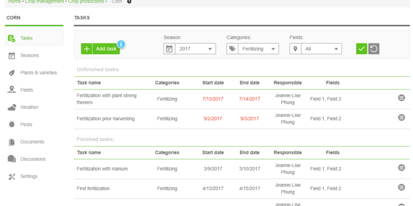The height and width of the screenshot is (206, 413).
Task: Open options menu for First fertilization task
Action: click(401, 187)
